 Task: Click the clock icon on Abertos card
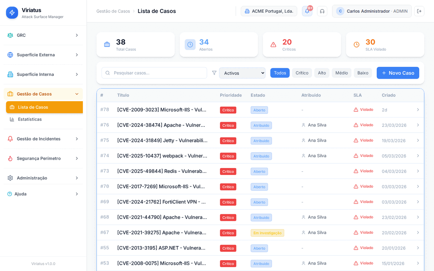(190, 44)
